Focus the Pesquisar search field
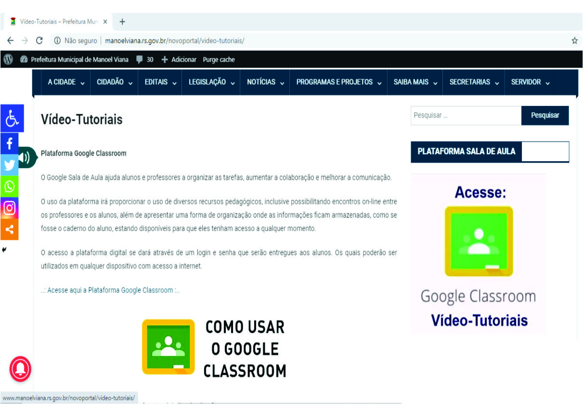The height and width of the screenshot is (416, 583). [466, 116]
